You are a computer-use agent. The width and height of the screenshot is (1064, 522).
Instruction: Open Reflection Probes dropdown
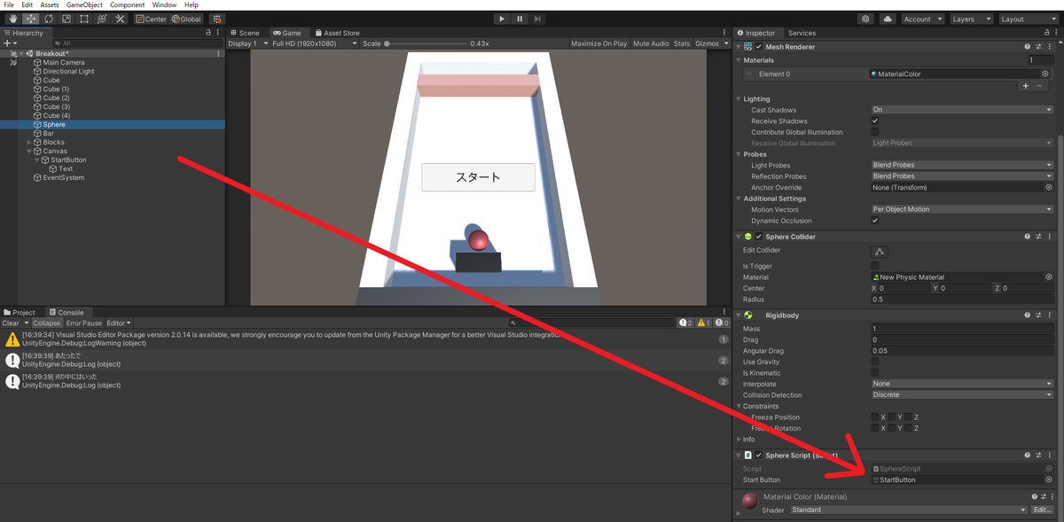[x=962, y=176]
